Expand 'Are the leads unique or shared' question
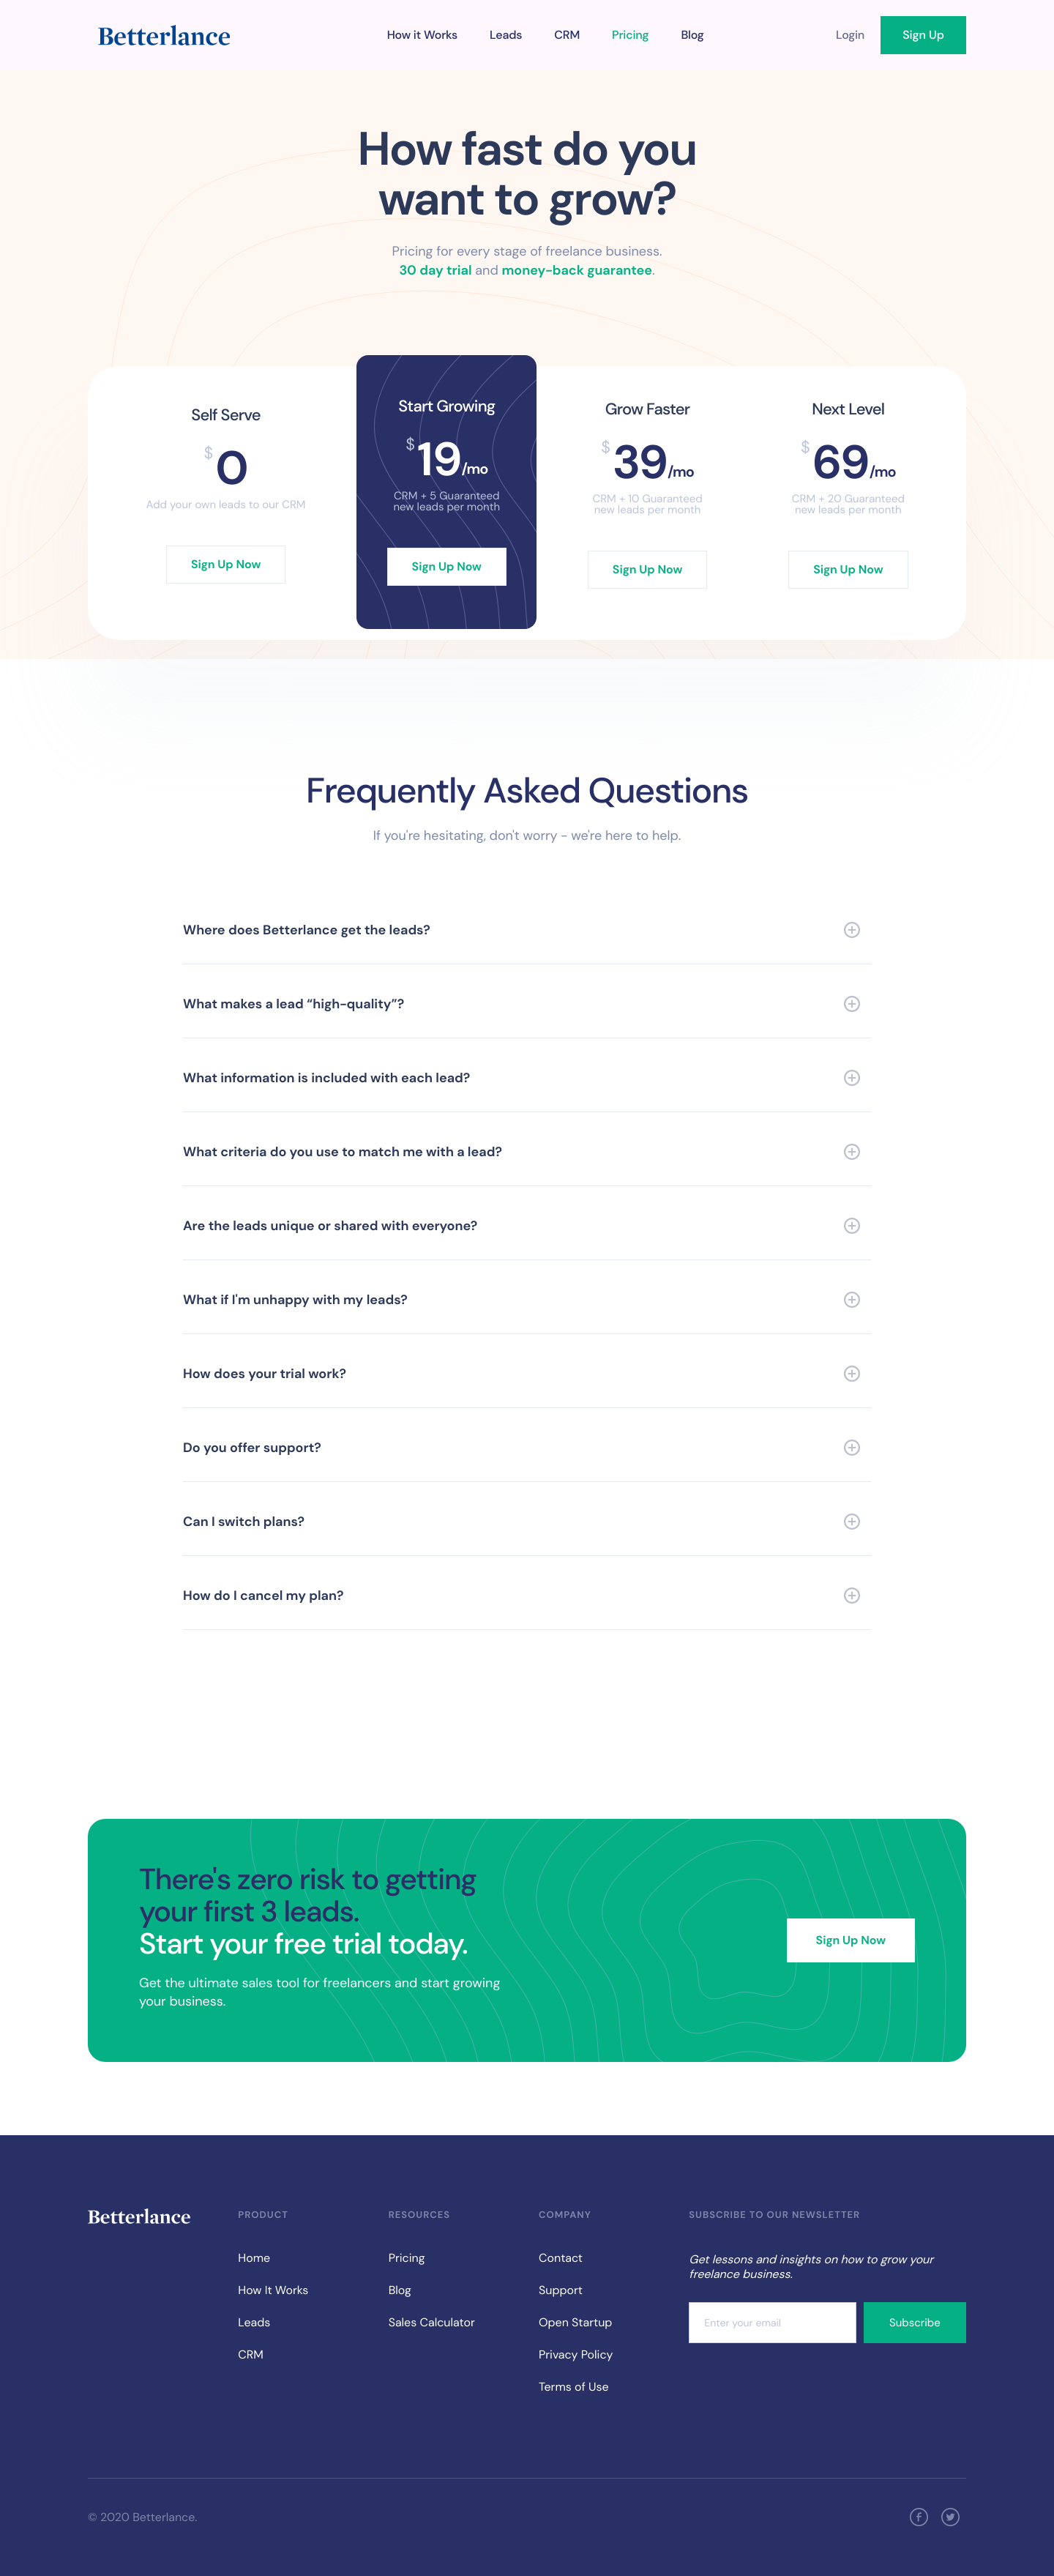Viewport: 1054px width, 2576px height. coord(526,1225)
